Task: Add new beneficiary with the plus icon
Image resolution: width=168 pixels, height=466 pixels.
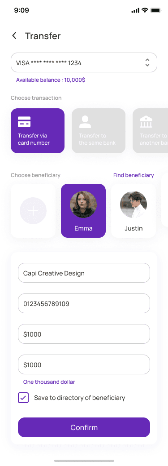Action: 33,211
